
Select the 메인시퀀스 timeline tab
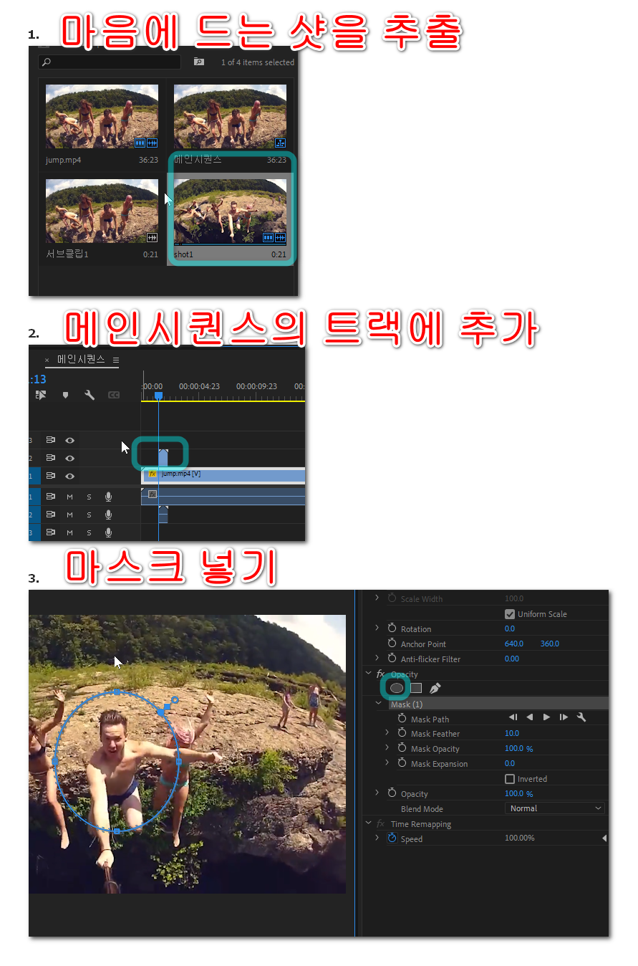[80, 360]
